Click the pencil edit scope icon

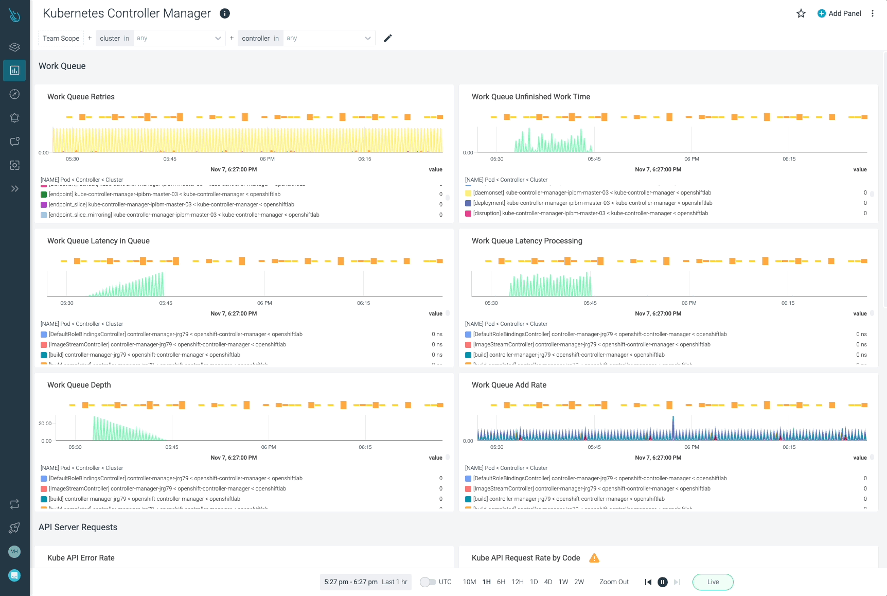(388, 38)
